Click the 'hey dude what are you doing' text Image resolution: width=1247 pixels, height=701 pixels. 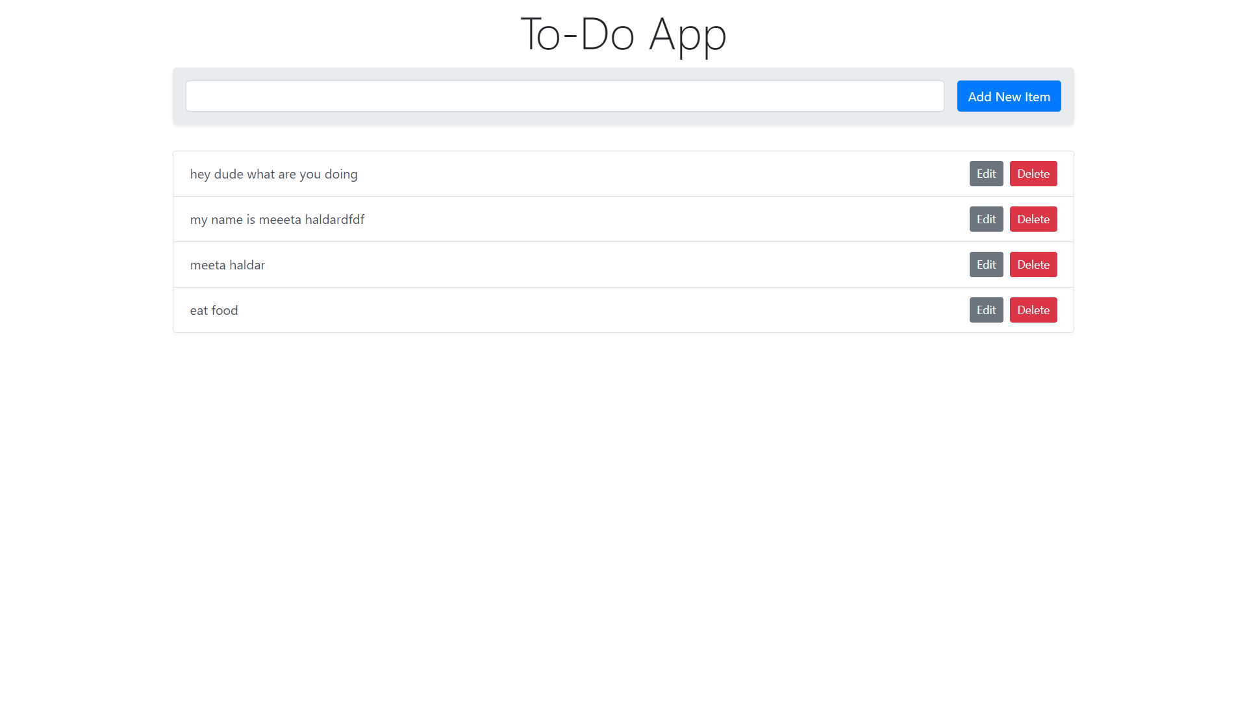click(x=273, y=174)
